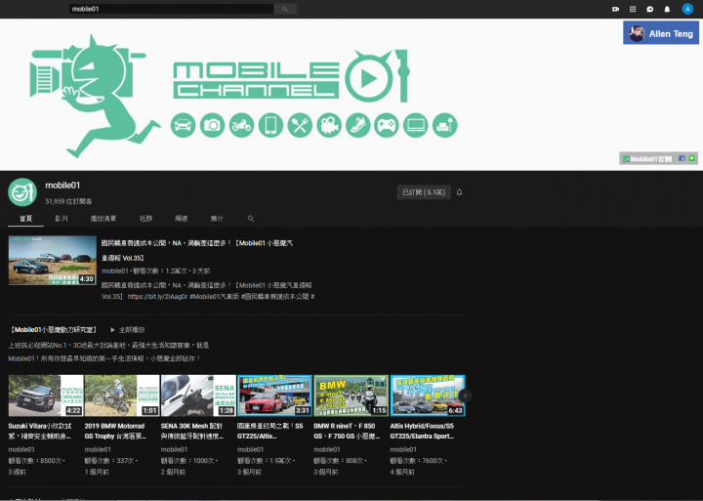The height and width of the screenshot is (501, 703).
Task: Click the search magnifier button in top bar
Action: (285, 9)
